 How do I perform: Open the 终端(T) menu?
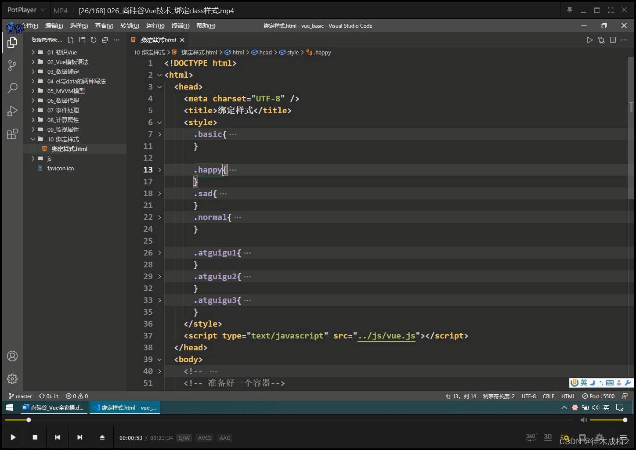click(x=181, y=26)
